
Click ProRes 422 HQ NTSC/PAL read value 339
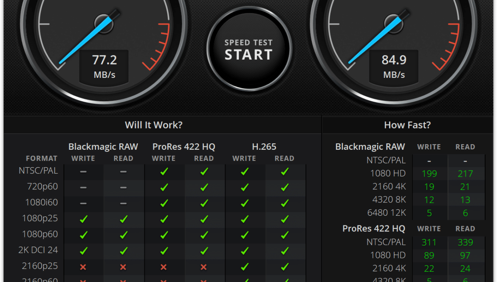tap(465, 242)
